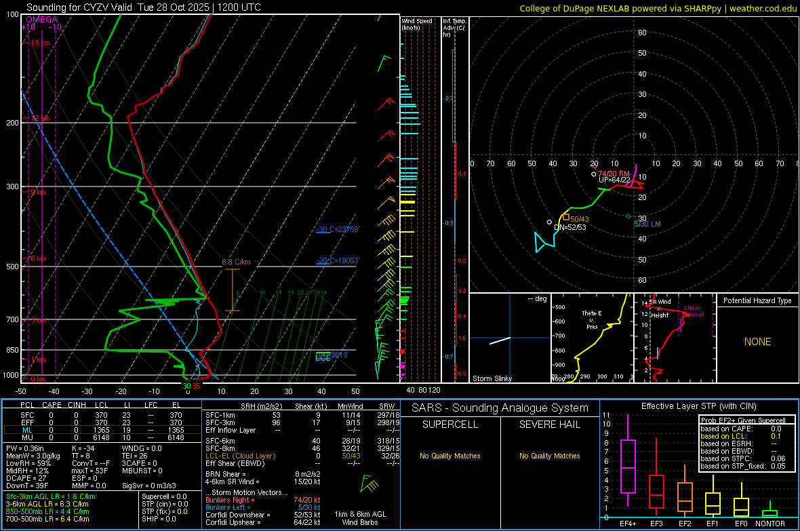800x531 pixels.
Task: Select the '6.8 C/km' lapse rate annotation
Action: (x=236, y=262)
